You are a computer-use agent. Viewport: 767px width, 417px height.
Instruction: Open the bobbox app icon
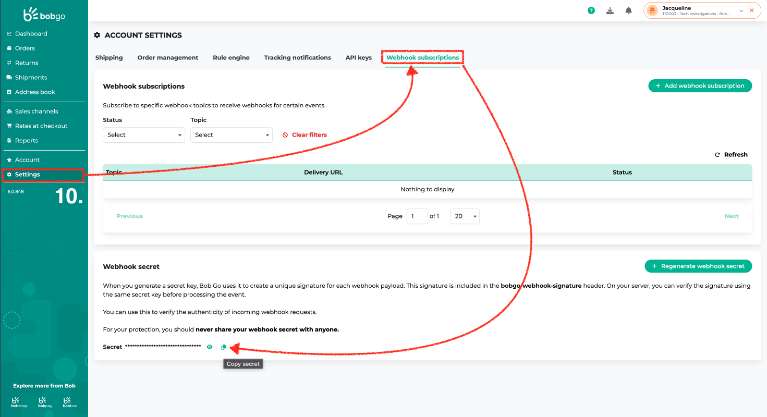point(70,402)
